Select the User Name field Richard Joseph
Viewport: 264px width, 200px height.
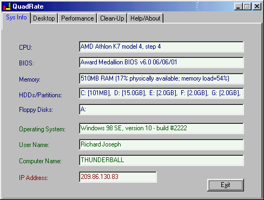[x=161, y=144]
